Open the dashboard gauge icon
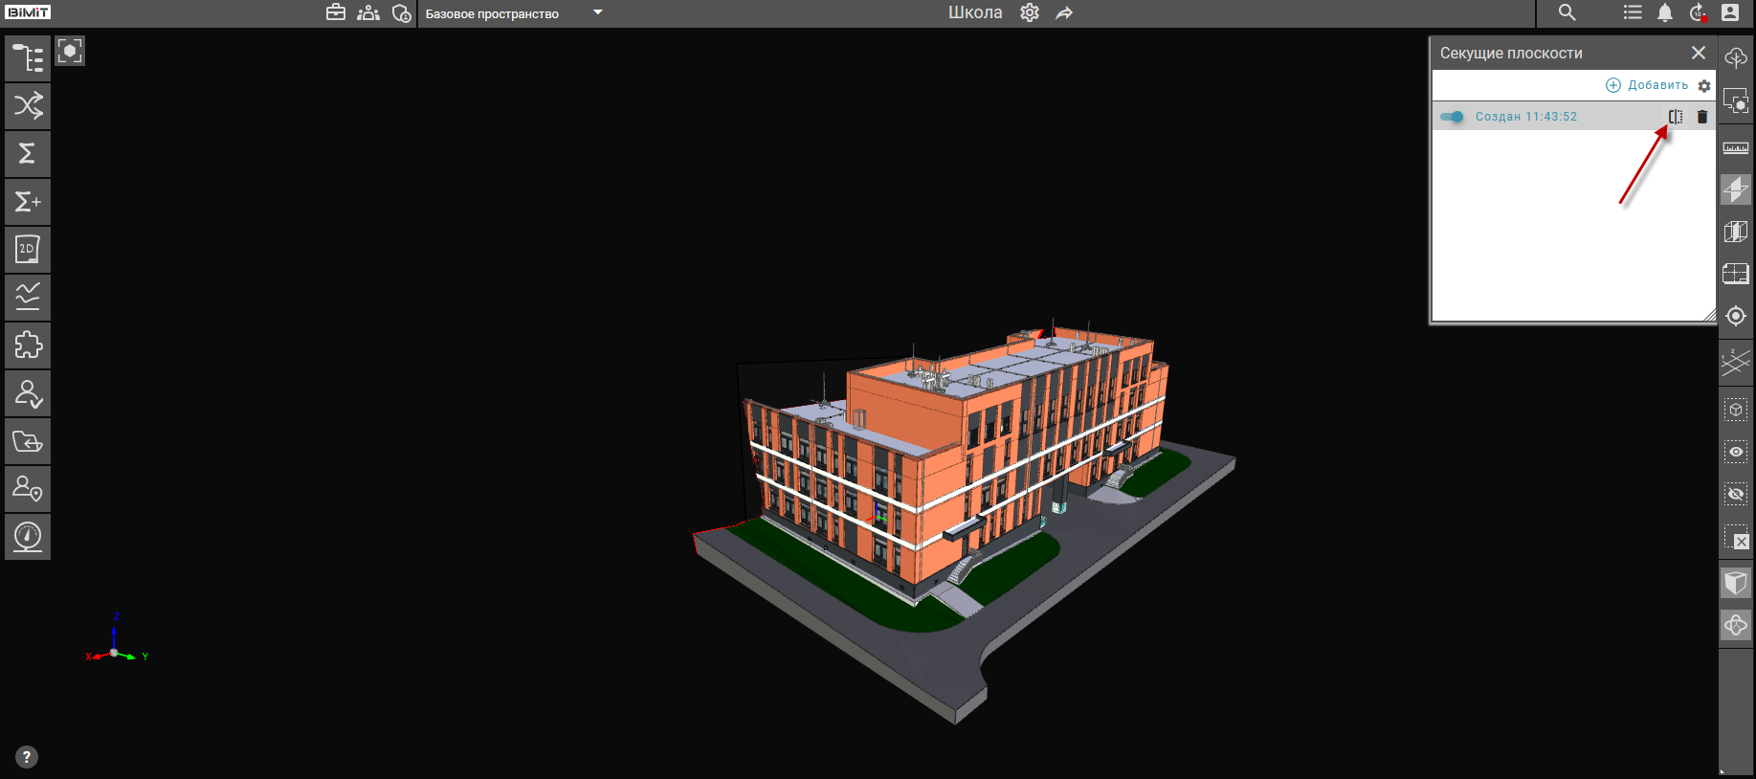This screenshot has height=779, width=1756. [x=28, y=537]
